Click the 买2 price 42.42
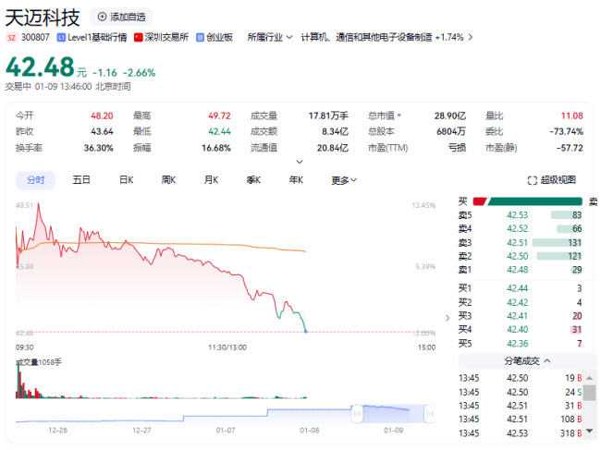This screenshot has height=450, width=601. [x=517, y=302]
